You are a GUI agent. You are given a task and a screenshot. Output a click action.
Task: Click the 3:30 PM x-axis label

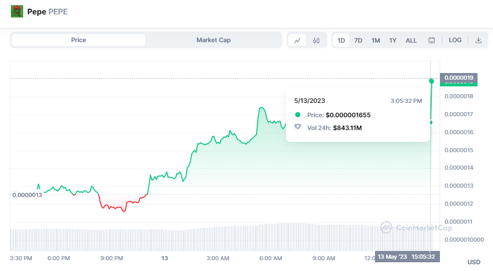21,259
